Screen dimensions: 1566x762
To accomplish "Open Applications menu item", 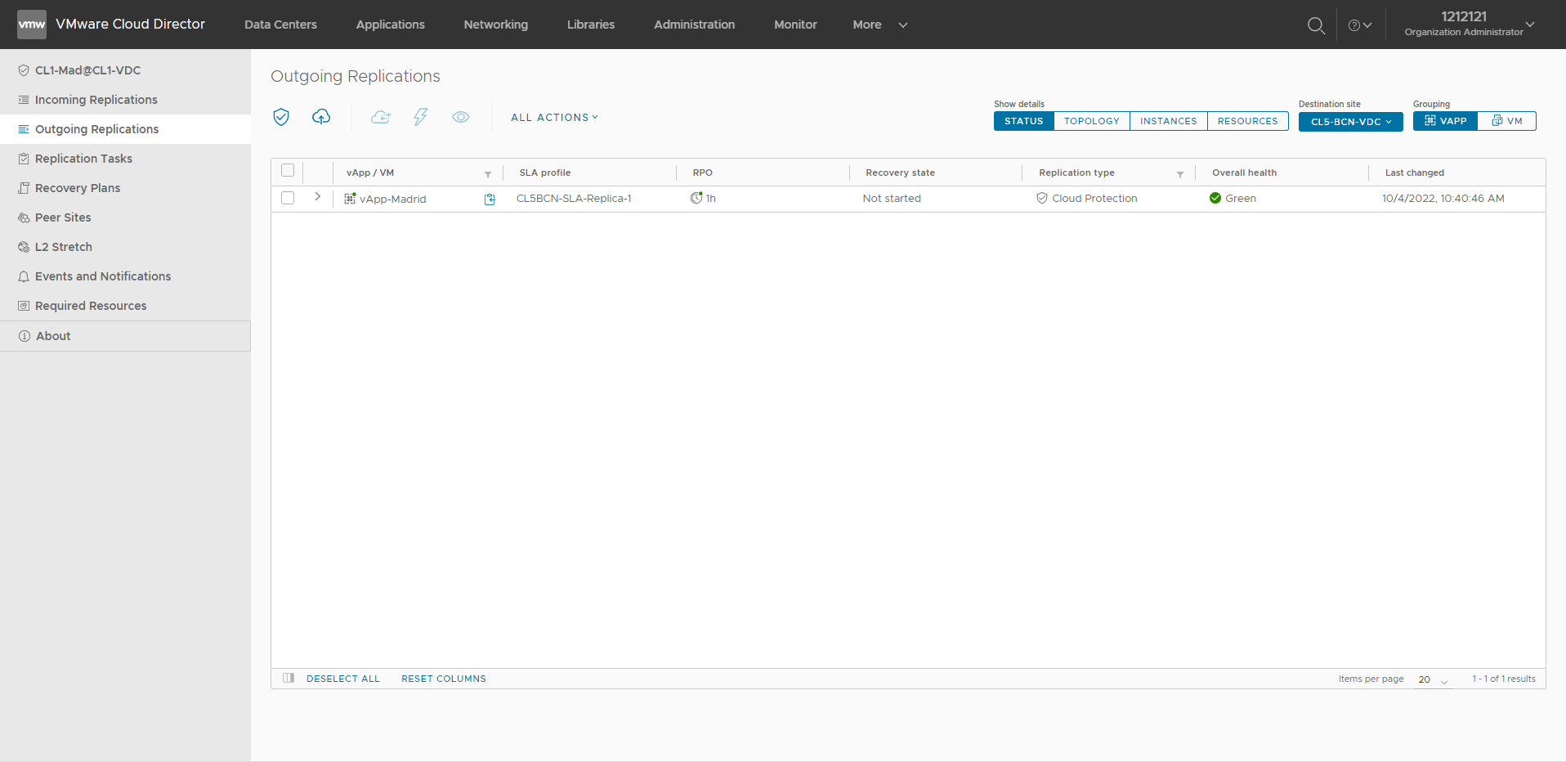I will tap(391, 25).
